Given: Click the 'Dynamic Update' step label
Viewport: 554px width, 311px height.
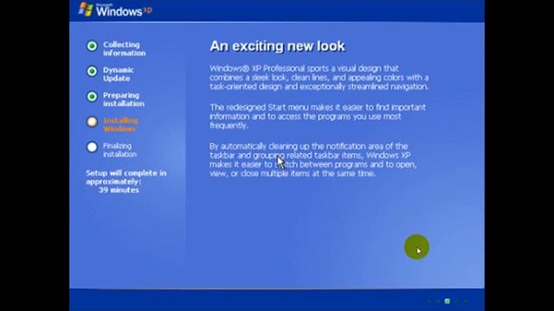Looking at the screenshot, I should point(119,74).
